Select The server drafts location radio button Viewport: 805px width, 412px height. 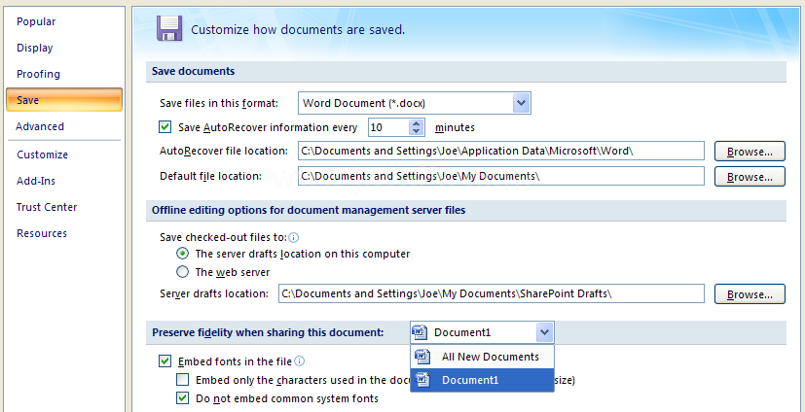182,254
